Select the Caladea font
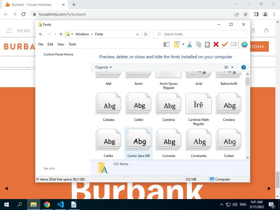The width and height of the screenshot is (280, 210). (108, 107)
